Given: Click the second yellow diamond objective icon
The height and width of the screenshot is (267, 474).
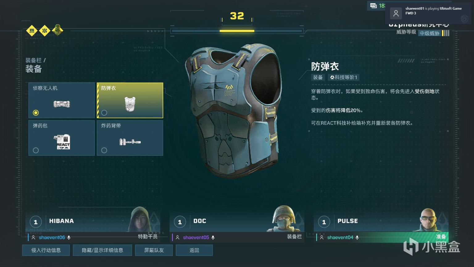Looking at the screenshot, I should [x=45, y=30].
